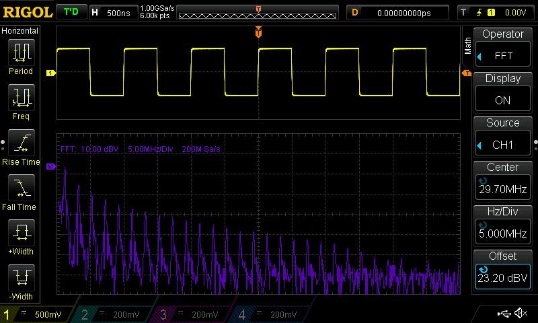Select the Horizontal menu header
Image resolution: width=538 pixels, height=323 pixels.
click(20, 31)
